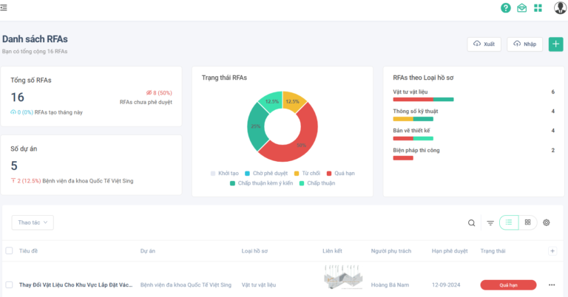Click the Liên kết column header
The height and width of the screenshot is (297, 568).
pyautogui.click(x=332, y=250)
